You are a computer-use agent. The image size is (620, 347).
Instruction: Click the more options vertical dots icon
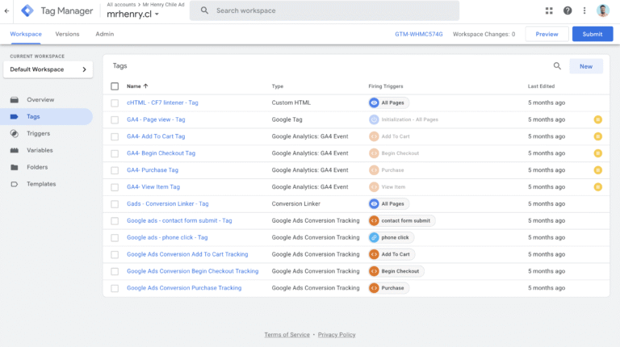[584, 10]
